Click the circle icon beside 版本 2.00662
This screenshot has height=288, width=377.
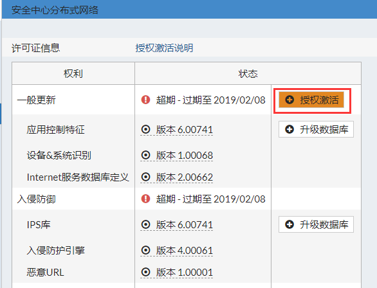coord(145,177)
